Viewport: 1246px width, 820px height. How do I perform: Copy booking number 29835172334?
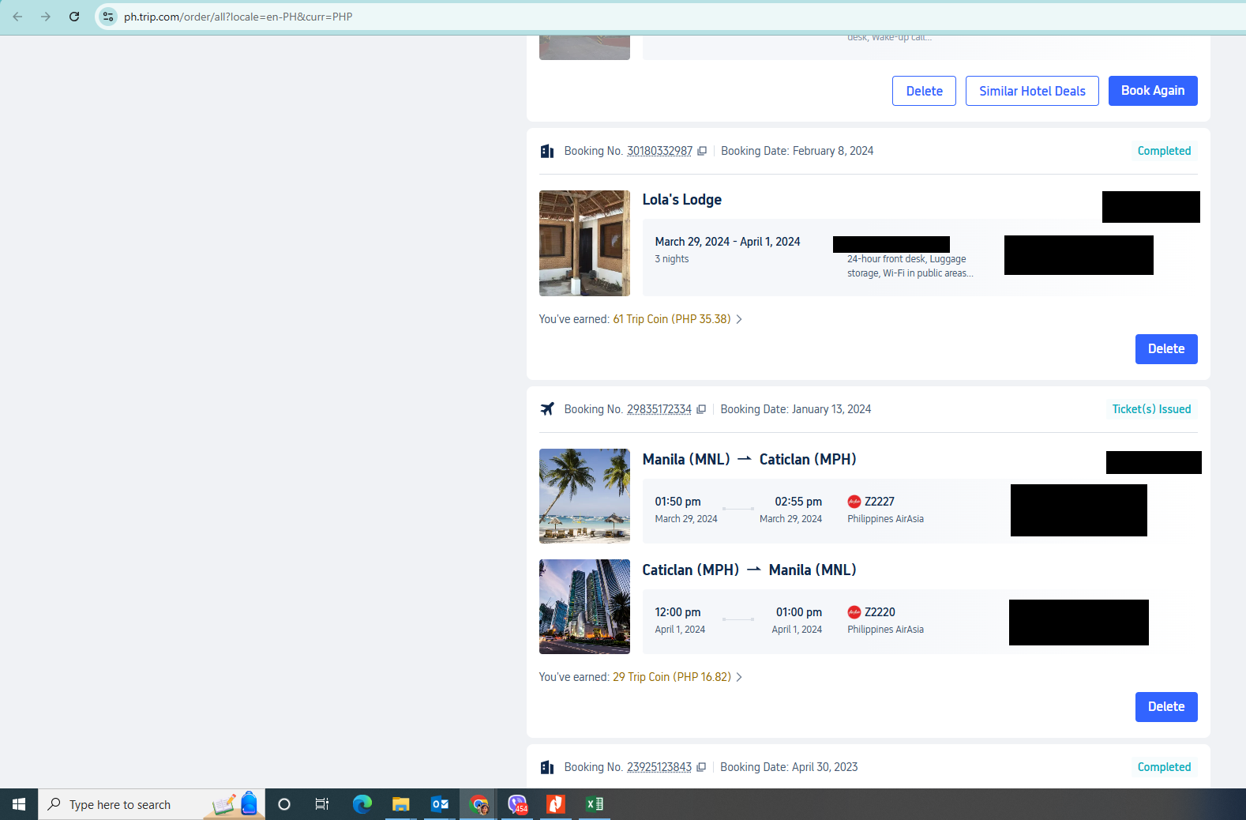click(701, 409)
